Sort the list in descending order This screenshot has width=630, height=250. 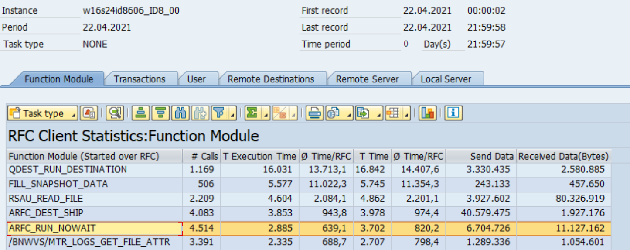click(x=160, y=113)
